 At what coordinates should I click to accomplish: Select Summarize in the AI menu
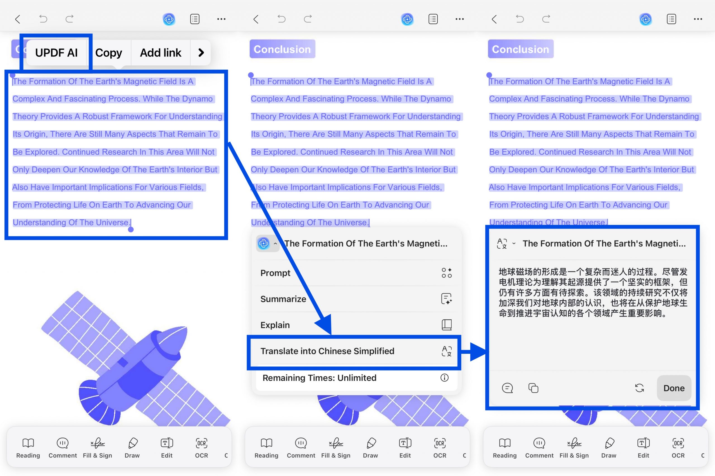356,299
